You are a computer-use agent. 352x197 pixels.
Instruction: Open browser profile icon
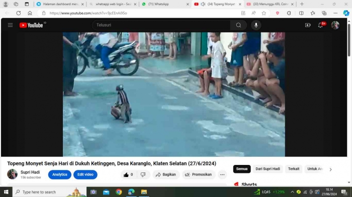(x=6, y=4)
